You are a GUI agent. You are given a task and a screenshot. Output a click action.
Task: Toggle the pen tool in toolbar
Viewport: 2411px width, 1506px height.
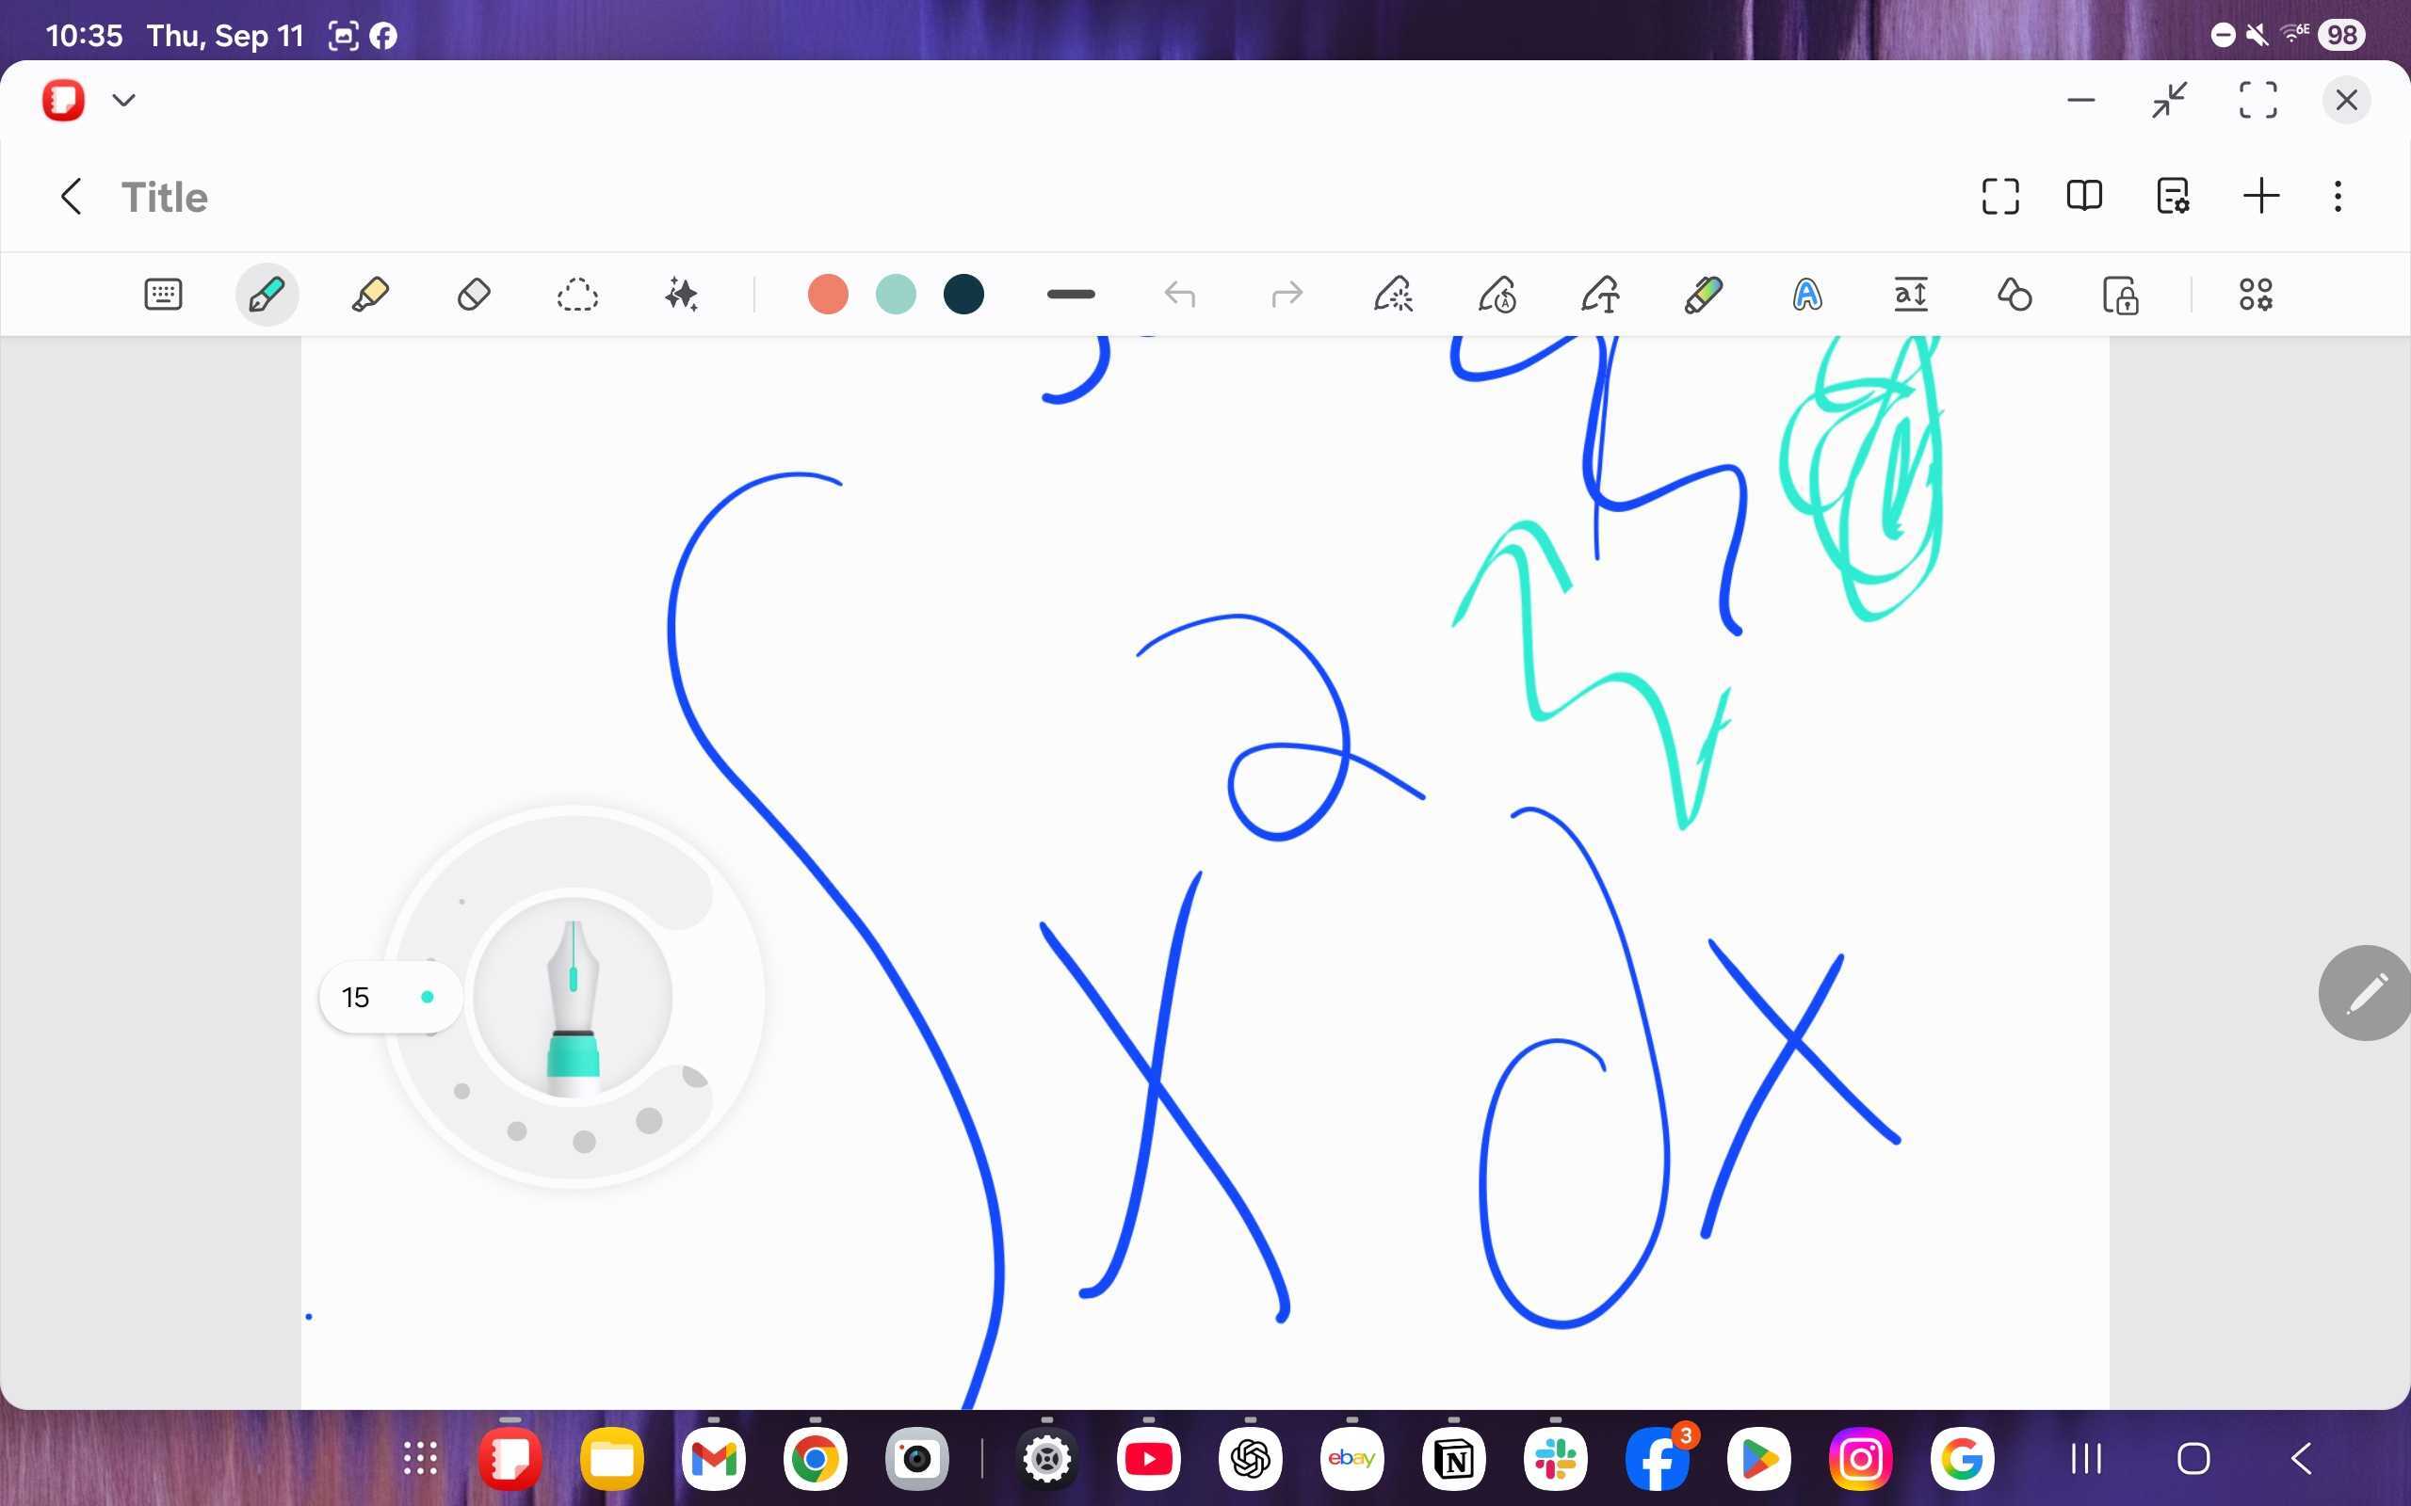[266, 295]
